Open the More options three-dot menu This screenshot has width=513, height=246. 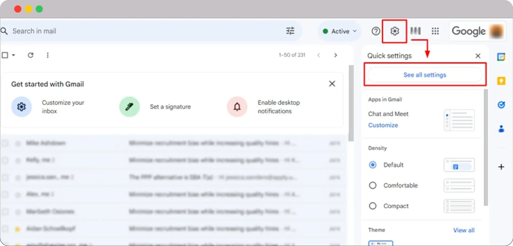(x=47, y=55)
